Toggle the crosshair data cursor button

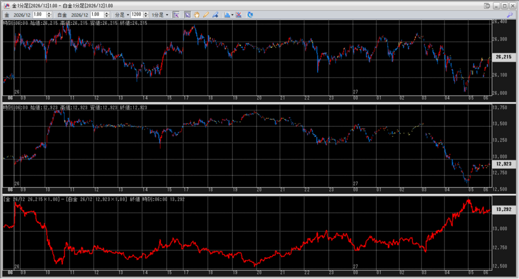click(x=176, y=15)
